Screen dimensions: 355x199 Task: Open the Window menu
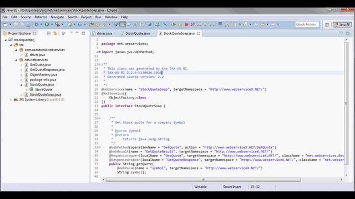pyautogui.click(x=111, y=17)
